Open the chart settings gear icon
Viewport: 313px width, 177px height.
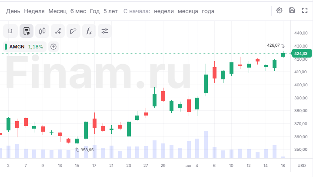279,10
